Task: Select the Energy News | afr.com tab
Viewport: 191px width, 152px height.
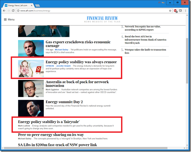Action: point(18,5)
